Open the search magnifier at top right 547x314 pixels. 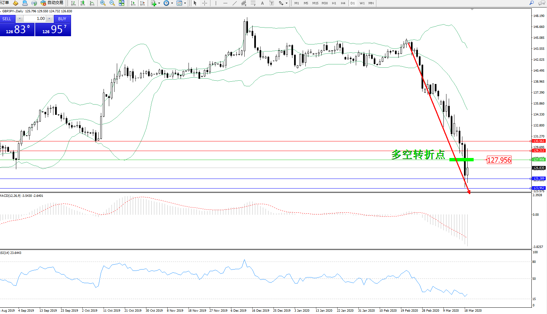(531, 3)
